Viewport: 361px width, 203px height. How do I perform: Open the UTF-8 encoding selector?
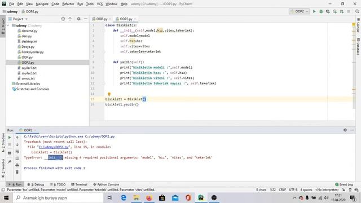pyautogui.click(x=293, y=190)
